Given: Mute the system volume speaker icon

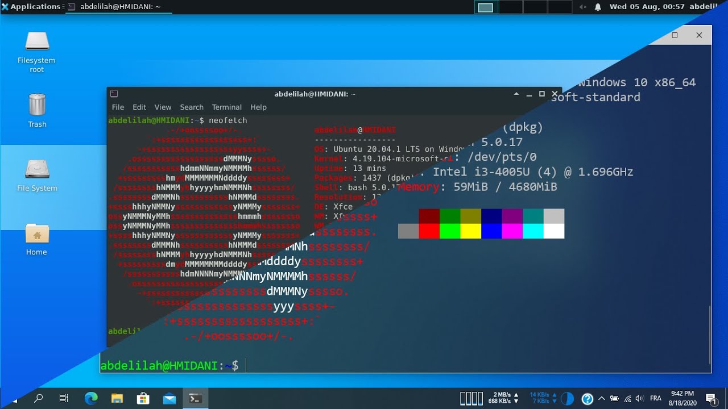Looking at the screenshot, I should click(x=639, y=398).
